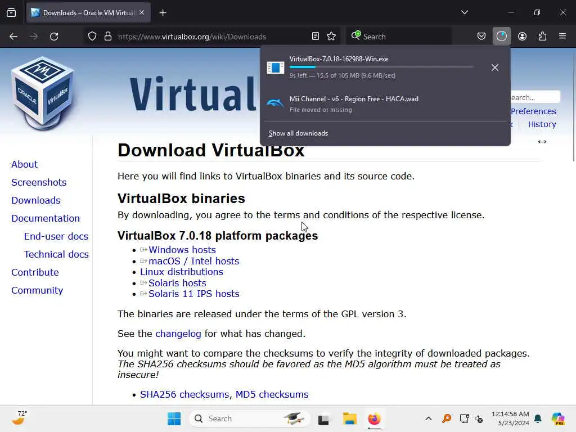Cancel the VirtualBox-7.0.18 download
Screen dimensions: 576x432
click(x=495, y=67)
